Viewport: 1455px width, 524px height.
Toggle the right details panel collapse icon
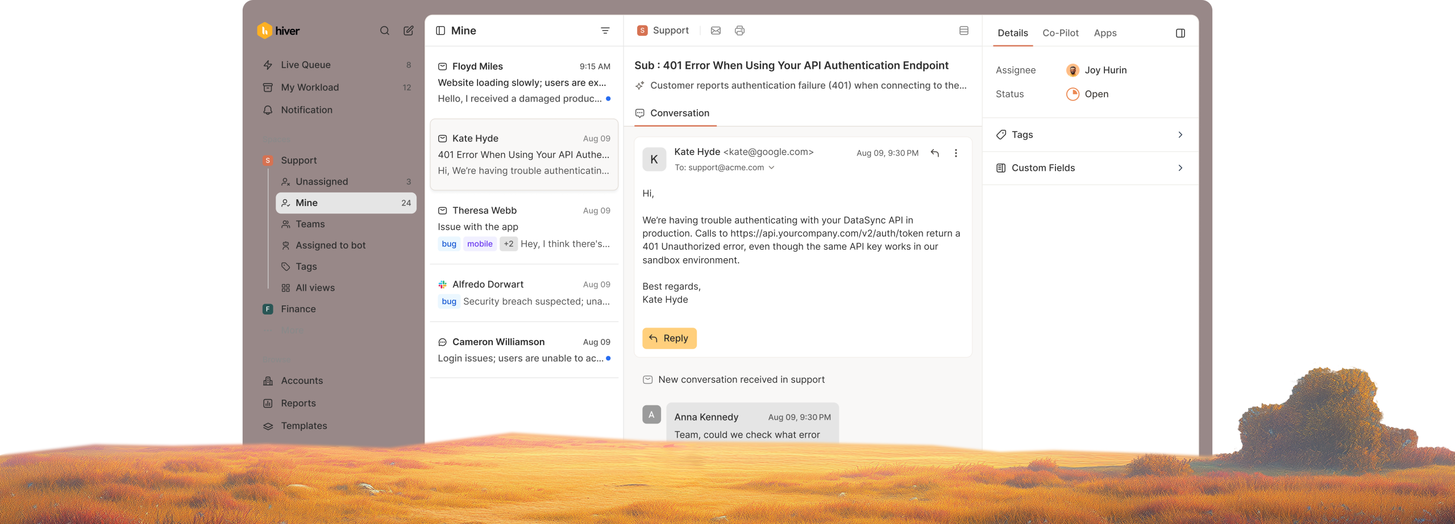click(x=1180, y=33)
